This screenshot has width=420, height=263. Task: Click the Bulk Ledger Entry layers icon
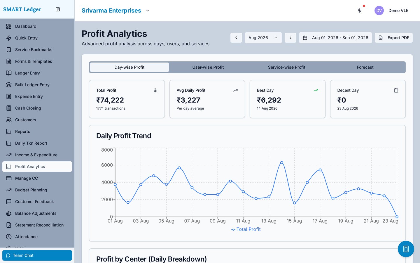[9, 85]
